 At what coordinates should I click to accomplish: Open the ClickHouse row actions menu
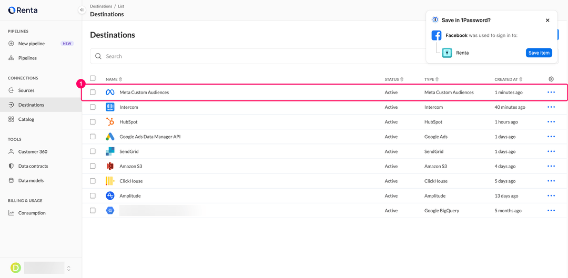[x=551, y=181]
